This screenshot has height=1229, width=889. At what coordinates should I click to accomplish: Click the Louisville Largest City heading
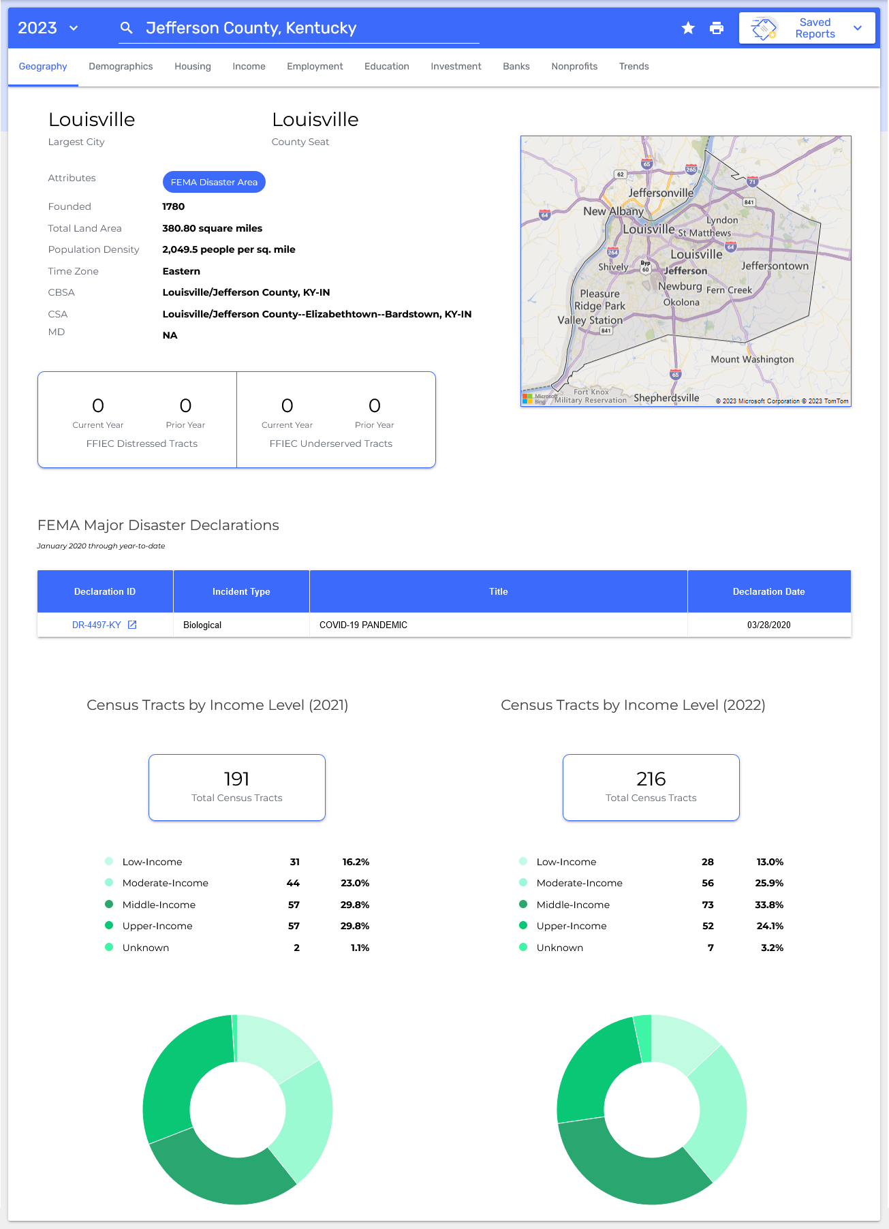91,120
